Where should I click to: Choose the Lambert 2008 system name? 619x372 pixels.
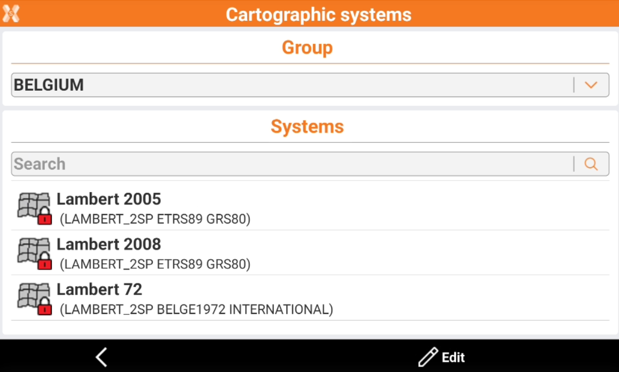(108, 244)
